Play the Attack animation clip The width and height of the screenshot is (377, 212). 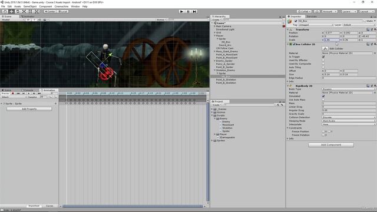coord(29,94)
